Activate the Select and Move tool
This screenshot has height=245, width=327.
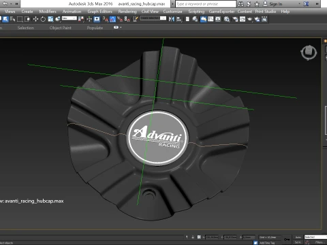click(35, 19)
